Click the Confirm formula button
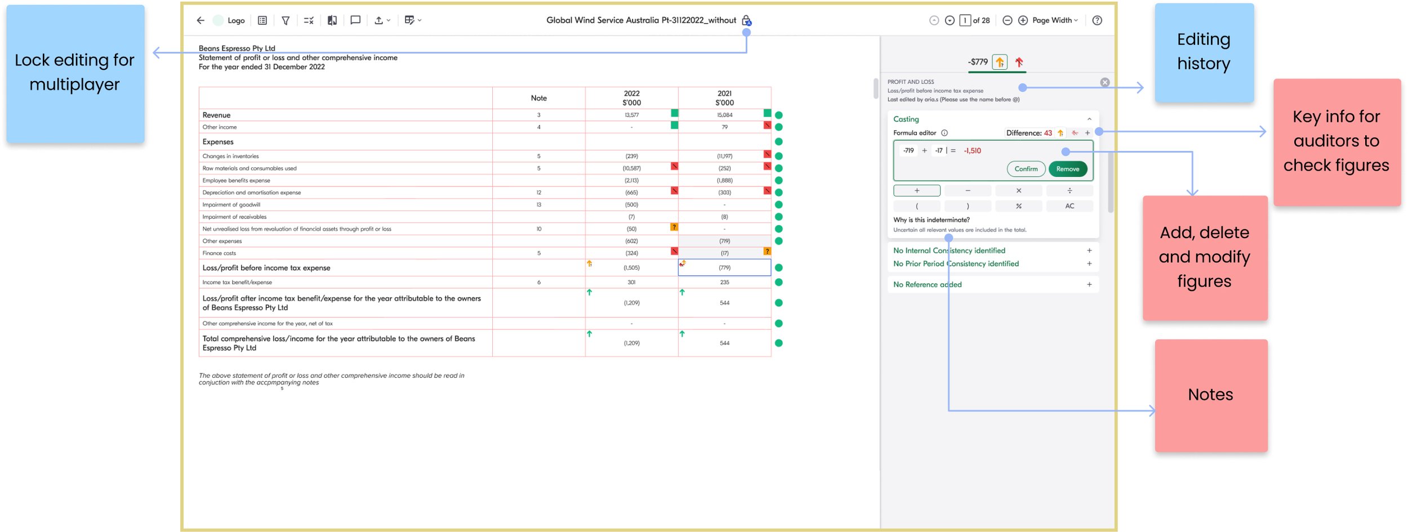The image size is (1408, 532). pos(1026,169)
